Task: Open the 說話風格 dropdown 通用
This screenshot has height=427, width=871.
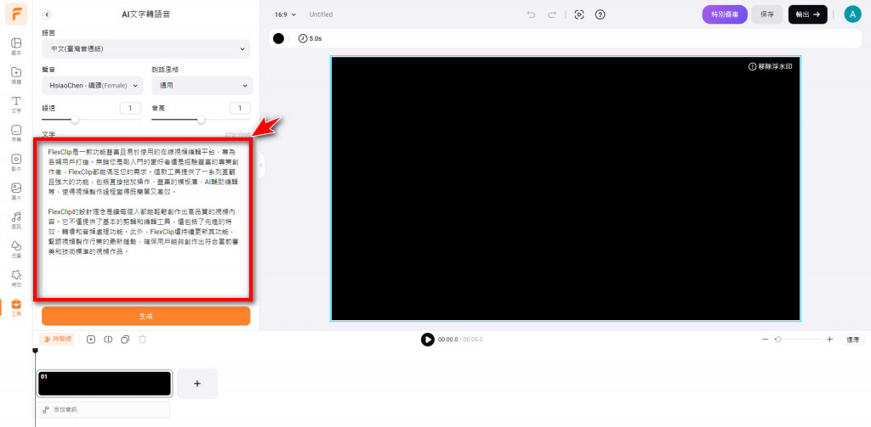Action: 202,86
